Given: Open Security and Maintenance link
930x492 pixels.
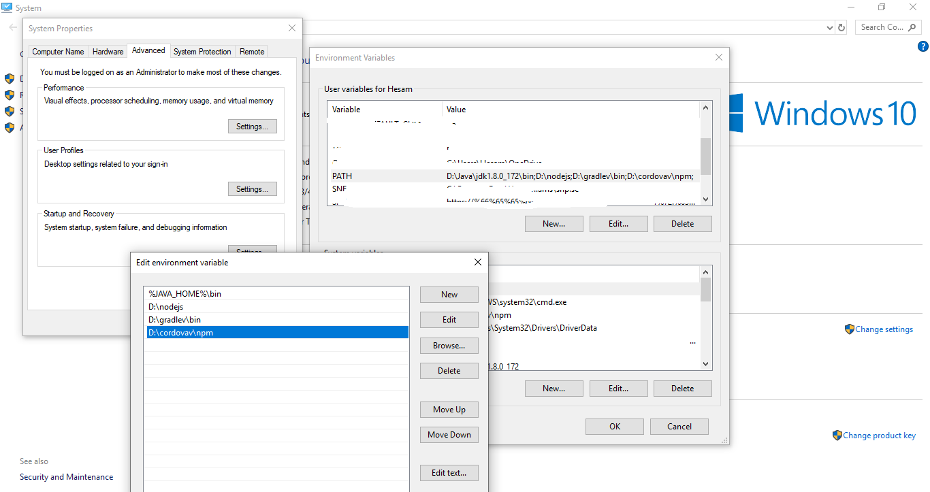Looking at the screenshot, I should point(67,477).
